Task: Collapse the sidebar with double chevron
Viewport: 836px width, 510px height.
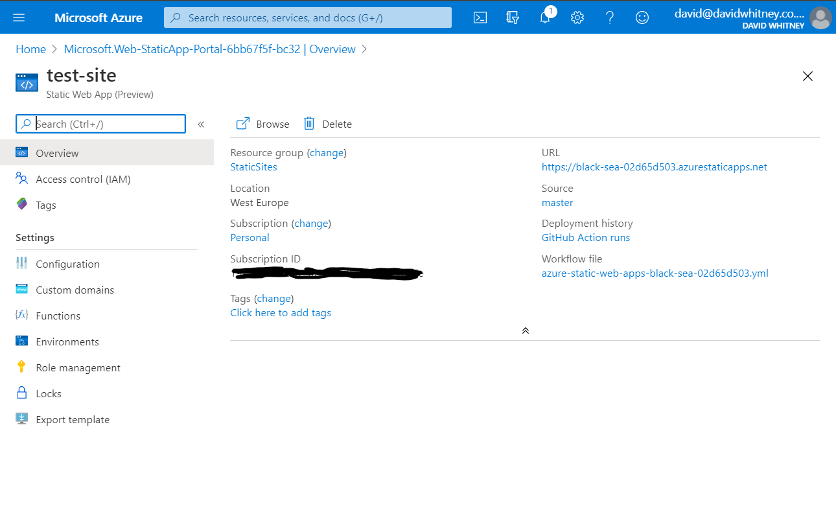Action: pyautogui.click(x=201, y=124)
